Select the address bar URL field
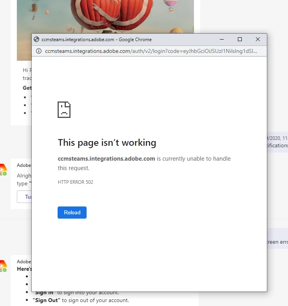Viewport: 288px width, 306px height. coord(151,51)
